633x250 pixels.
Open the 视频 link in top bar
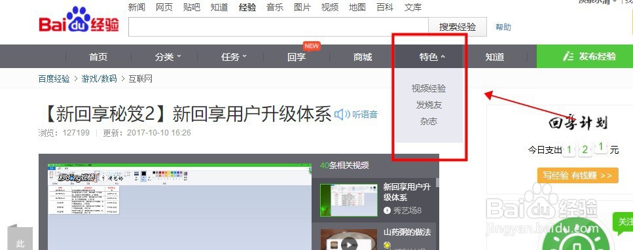pos(330,7)
